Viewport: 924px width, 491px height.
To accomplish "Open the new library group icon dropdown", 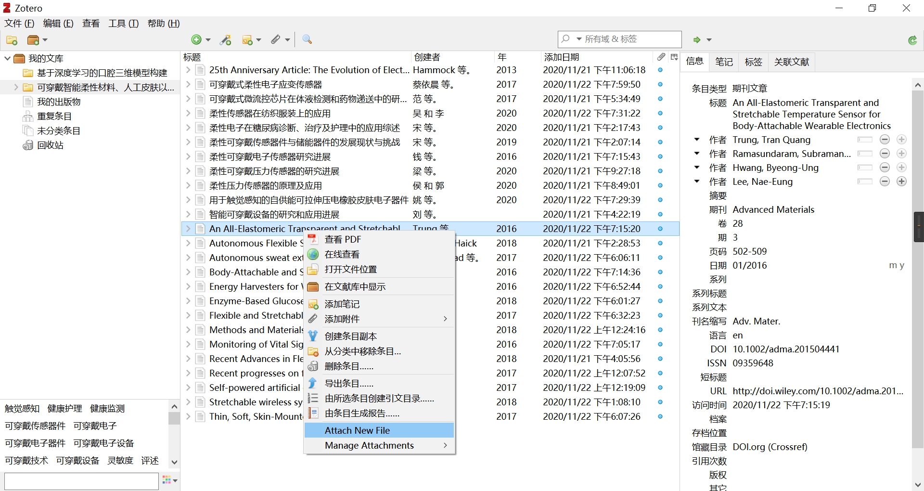I will [x=38, y=40].
